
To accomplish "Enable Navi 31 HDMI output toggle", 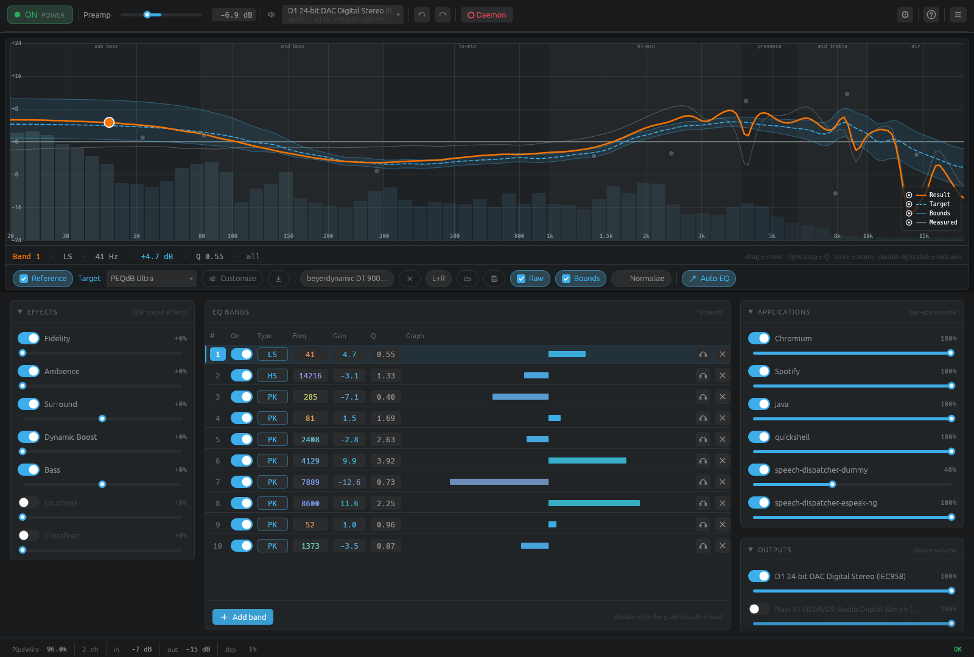I will tap(759, 609).
